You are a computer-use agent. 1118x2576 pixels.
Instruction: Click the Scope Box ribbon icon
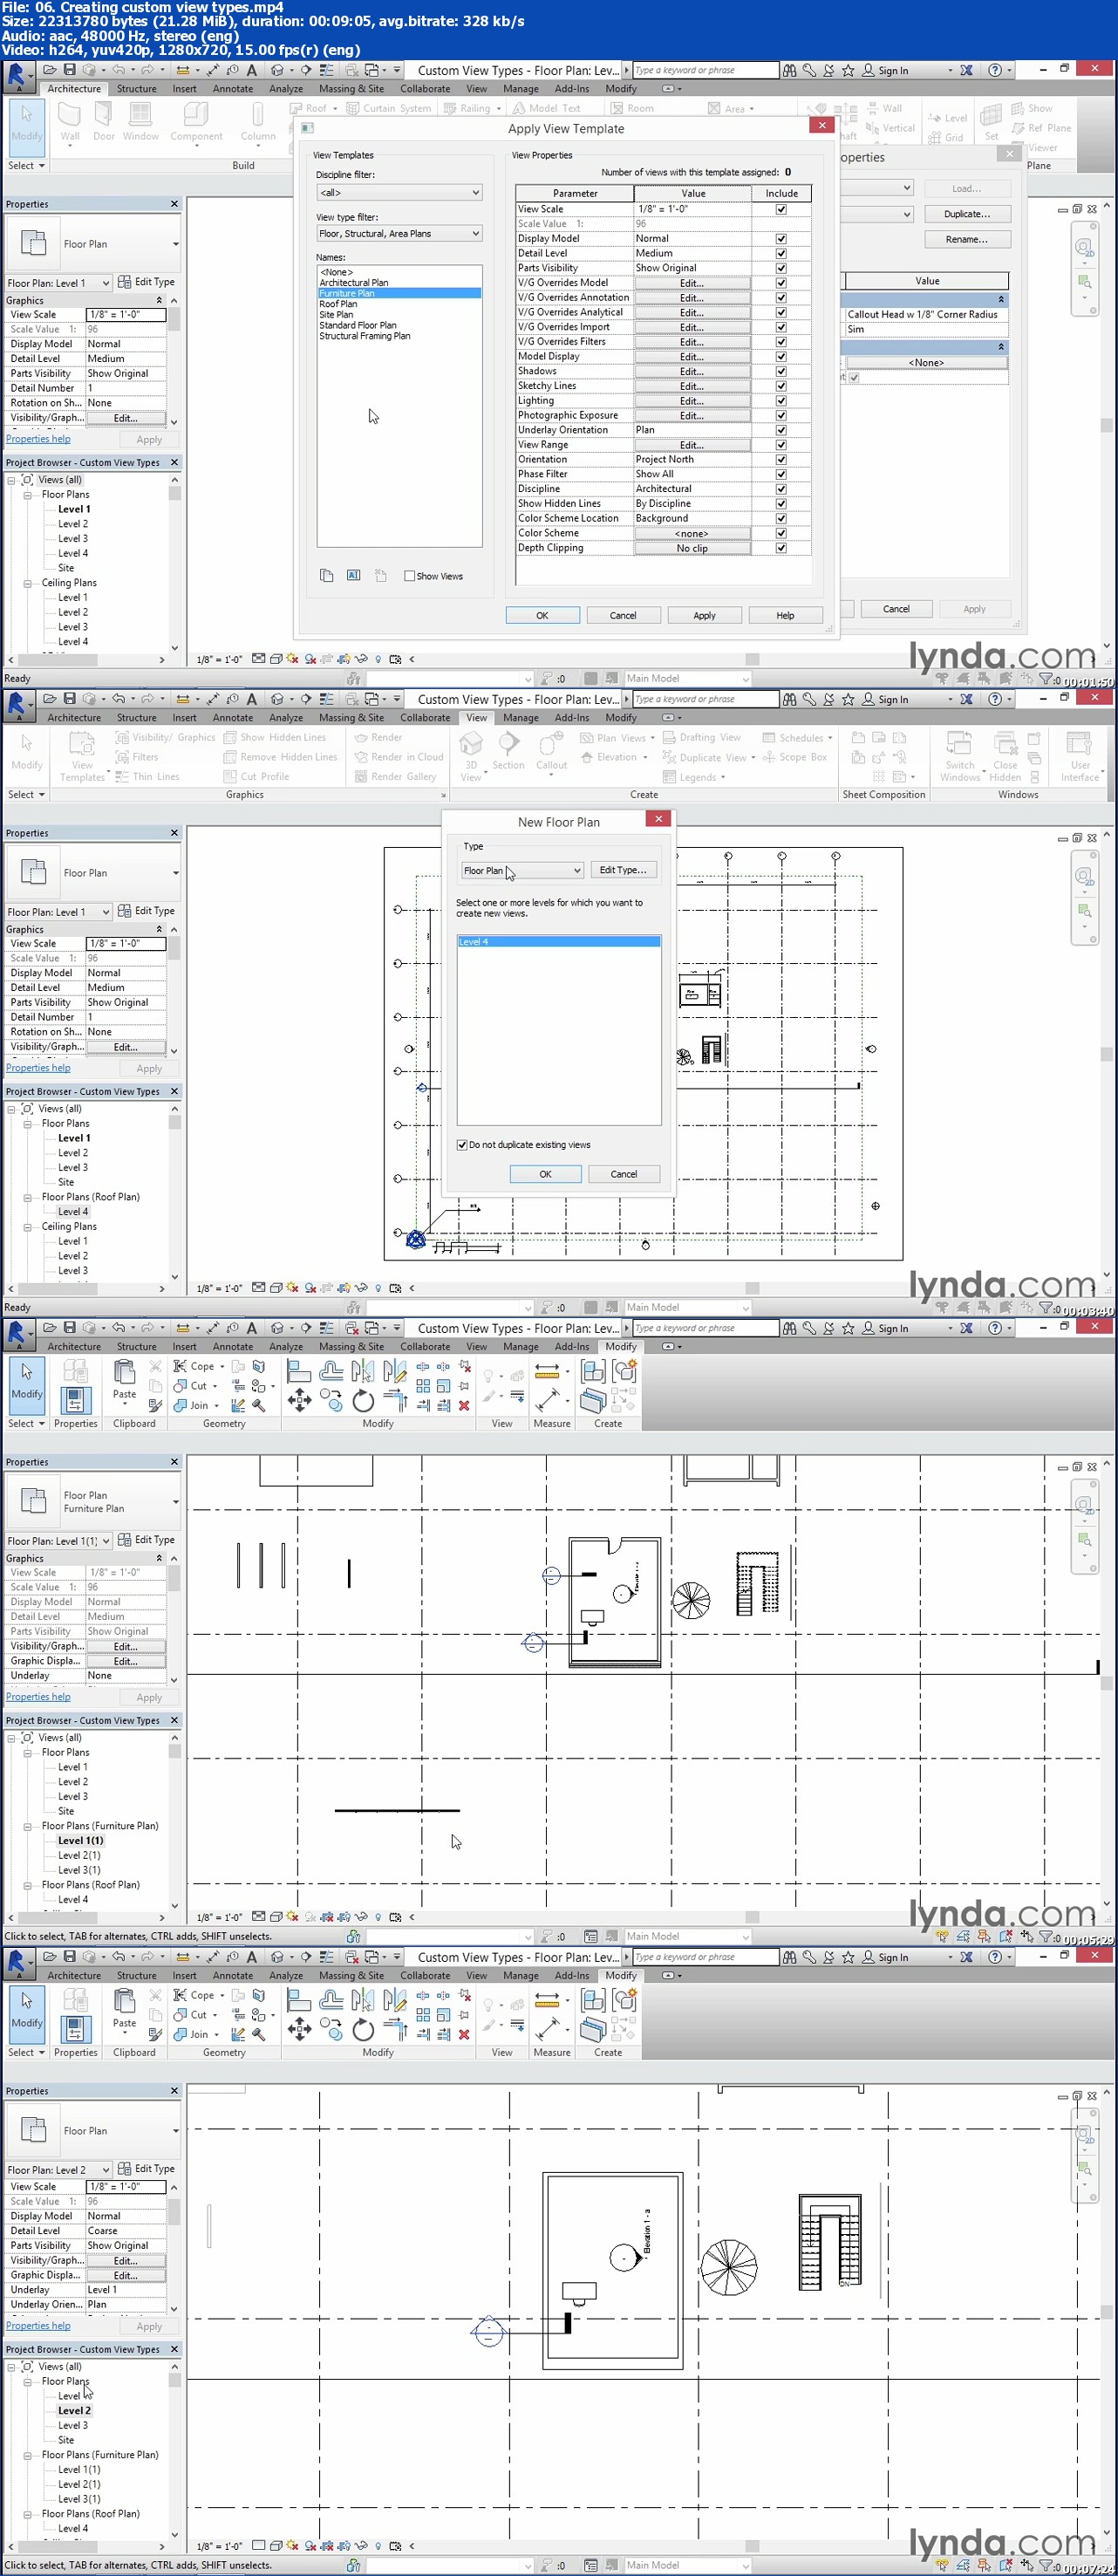click(x=769, y=757)
